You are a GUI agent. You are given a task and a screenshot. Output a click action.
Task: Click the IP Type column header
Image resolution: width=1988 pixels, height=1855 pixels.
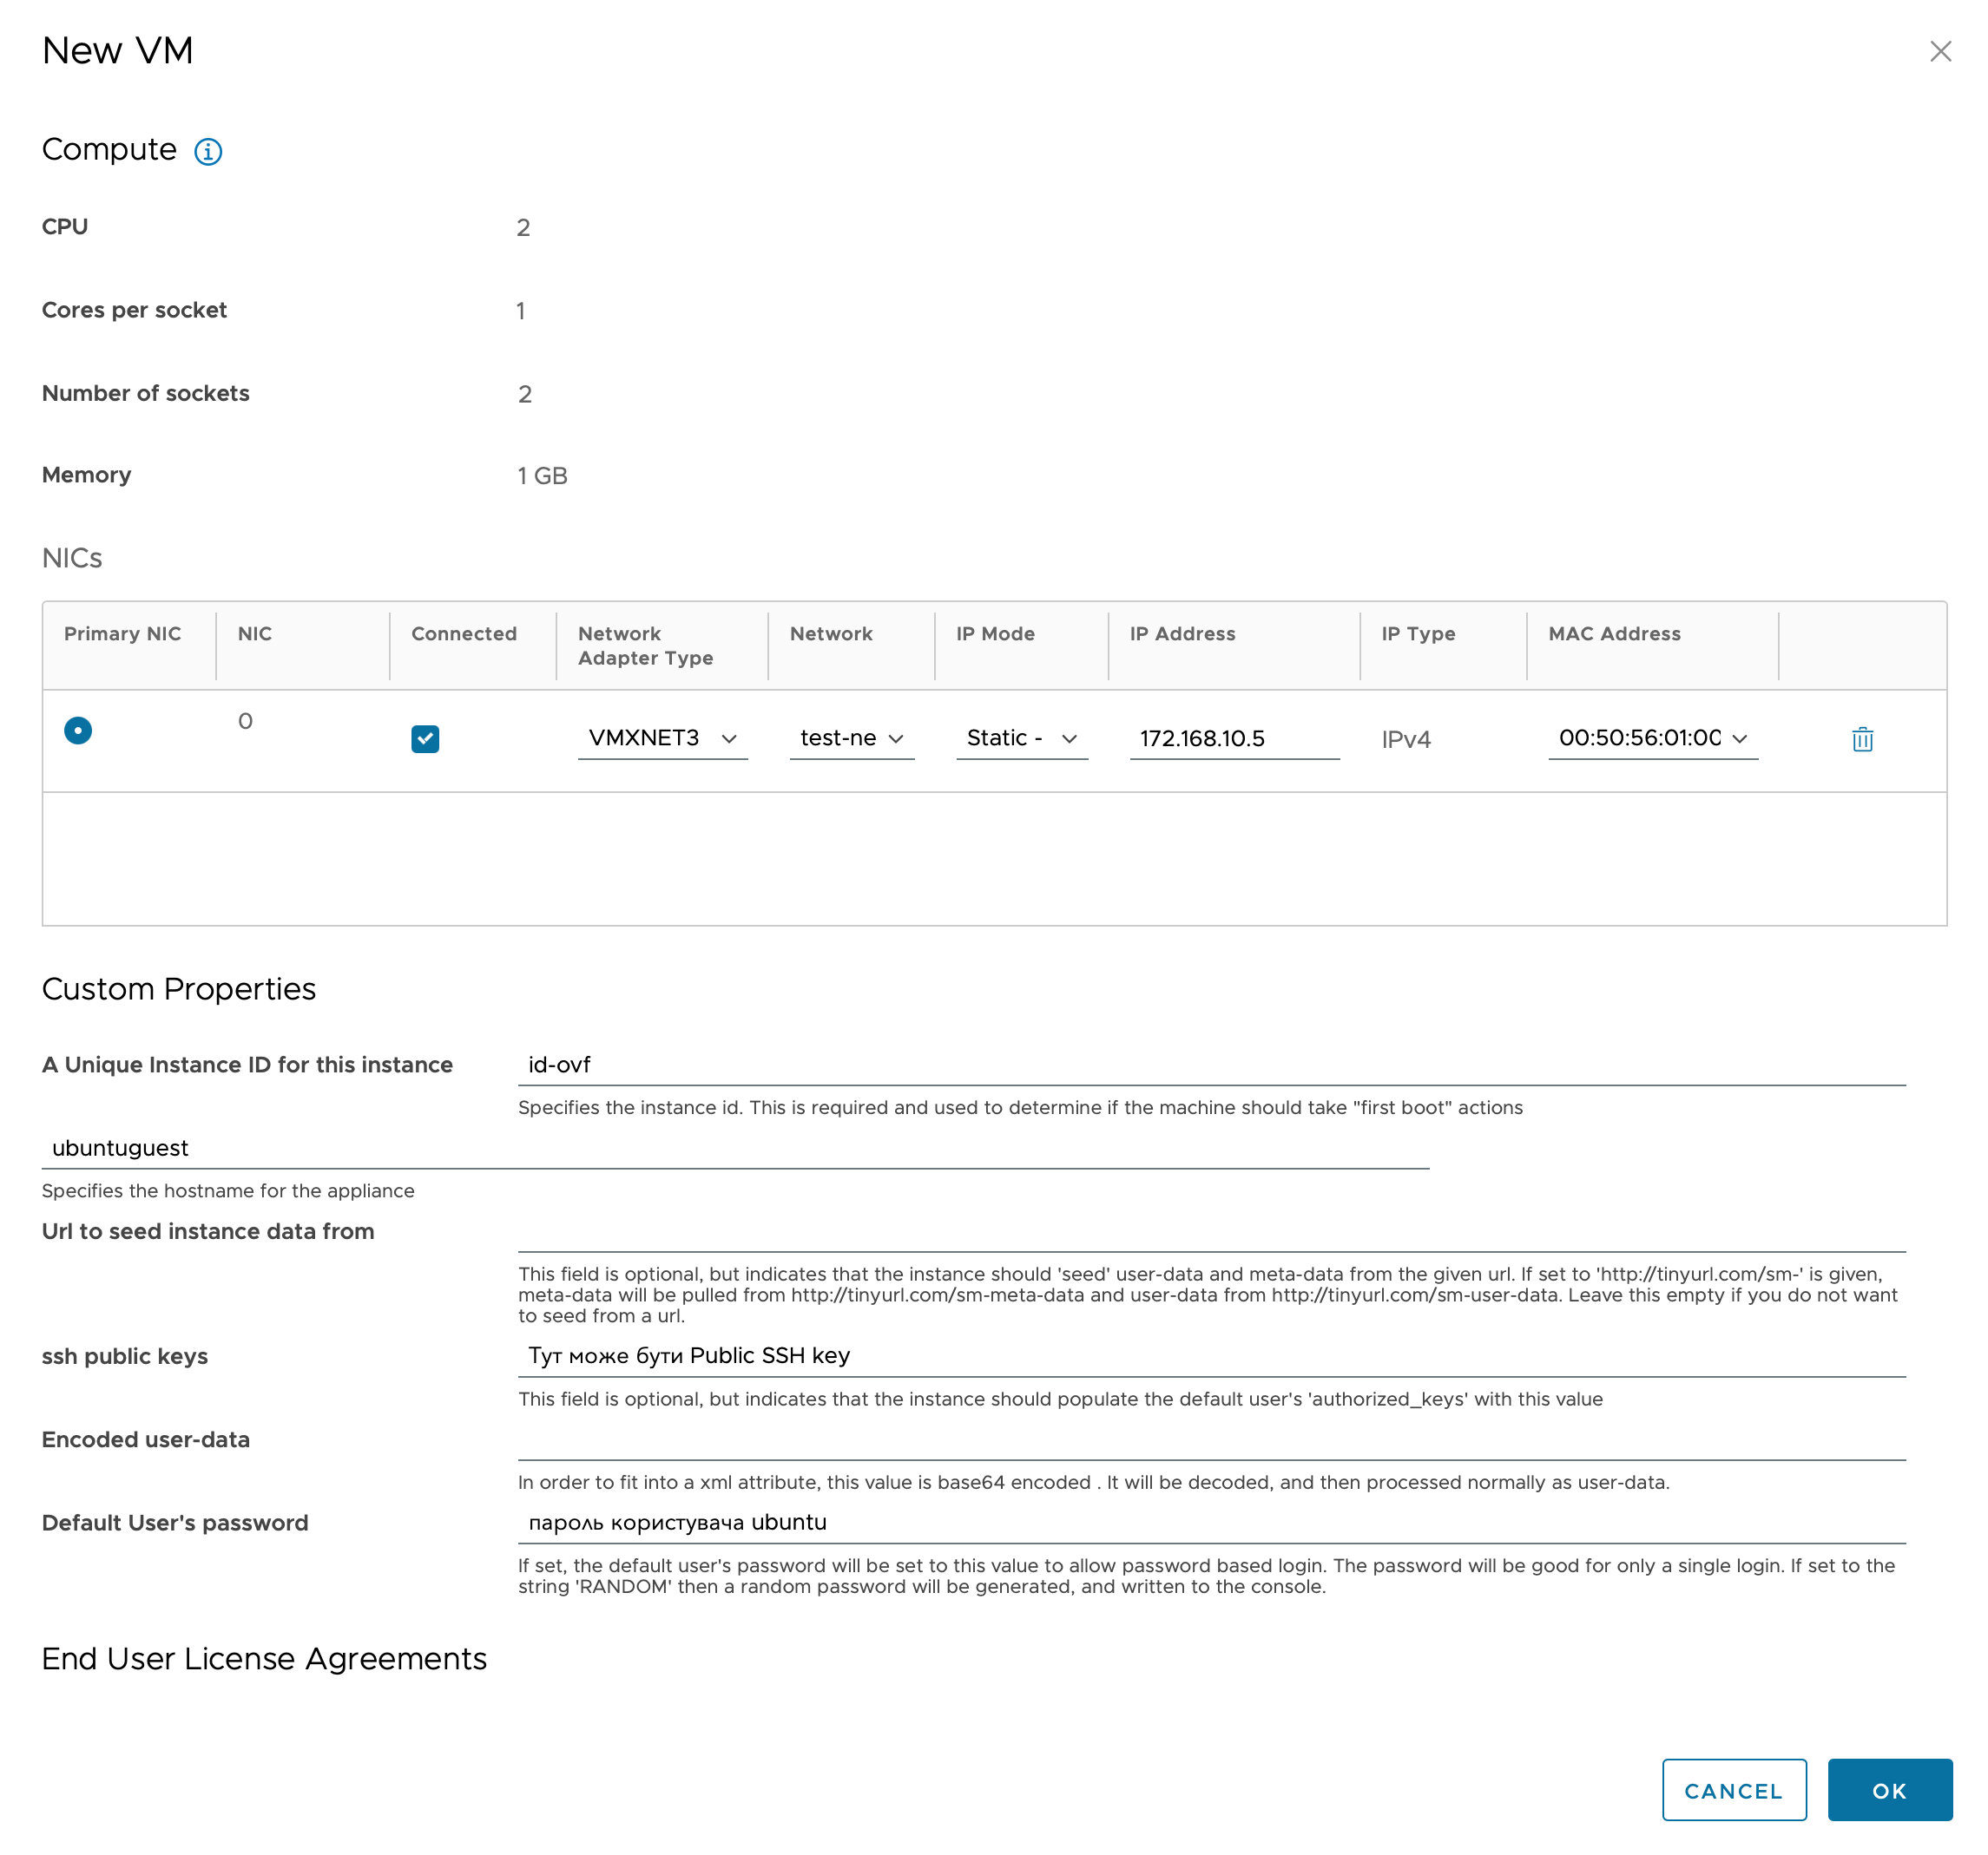point(1418,633)
